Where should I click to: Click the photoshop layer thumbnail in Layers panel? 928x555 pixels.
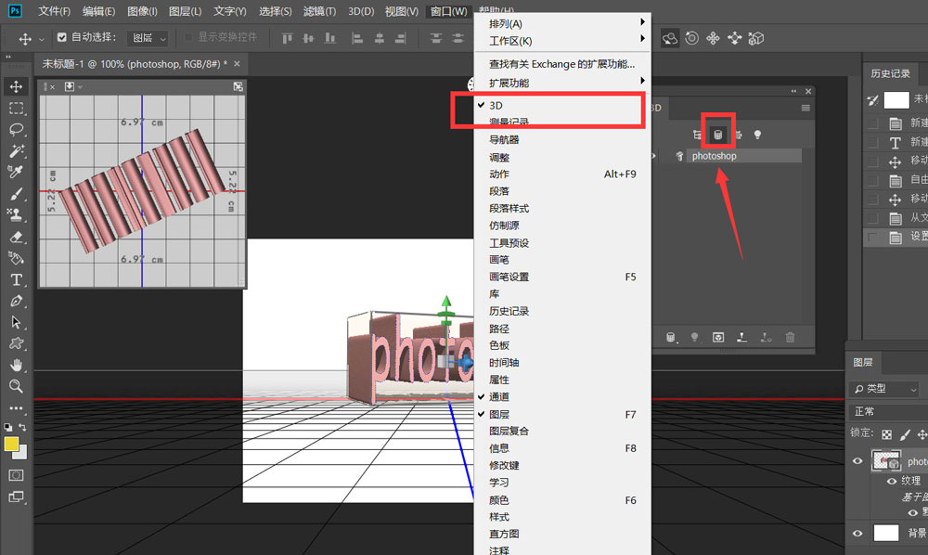tap(886, 460)
